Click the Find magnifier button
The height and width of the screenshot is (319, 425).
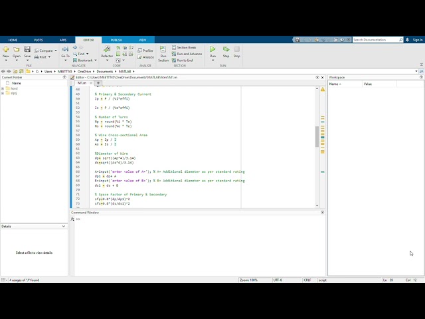pos(78,54)
